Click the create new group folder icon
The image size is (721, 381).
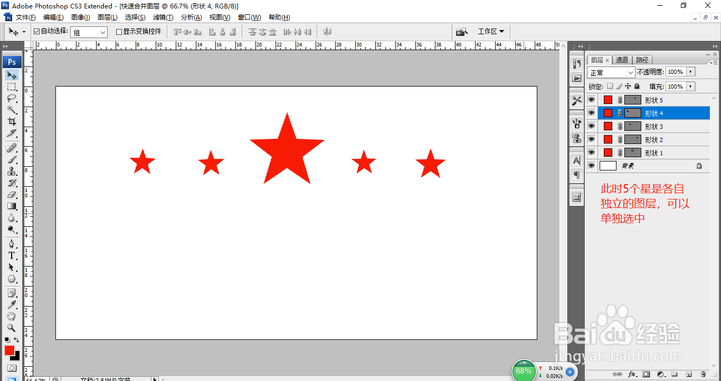(x=674, y=374)
